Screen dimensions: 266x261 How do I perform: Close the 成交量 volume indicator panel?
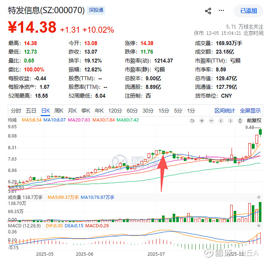pos(259,197)
